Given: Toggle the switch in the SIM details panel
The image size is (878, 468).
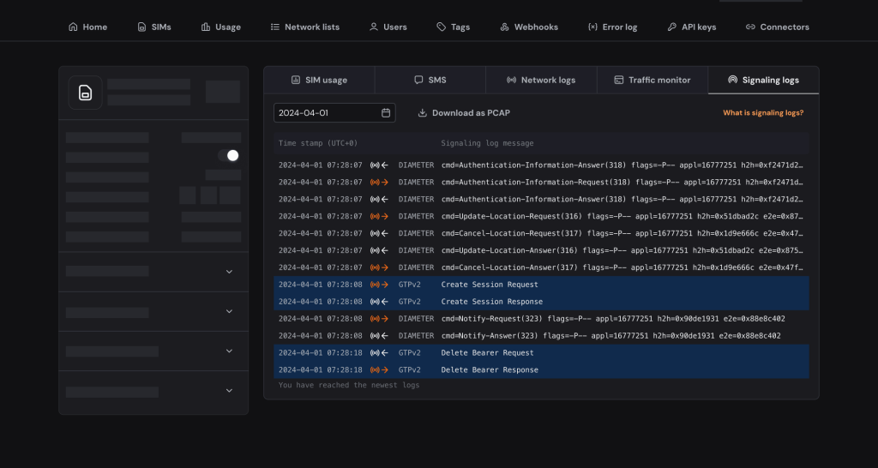Looking at the screenshot, I should (228, 155).
